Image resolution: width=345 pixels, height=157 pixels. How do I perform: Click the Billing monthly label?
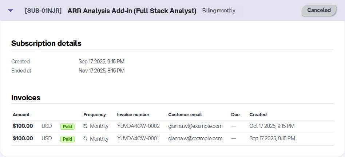[219, 11]
